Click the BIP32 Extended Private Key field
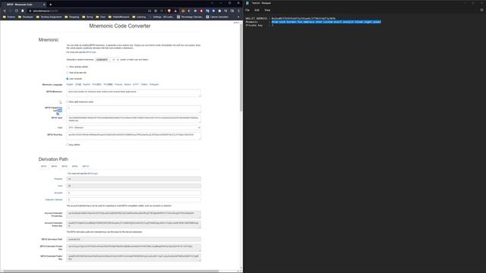Viewport: 486px width, 273px height. pos(134,248)
